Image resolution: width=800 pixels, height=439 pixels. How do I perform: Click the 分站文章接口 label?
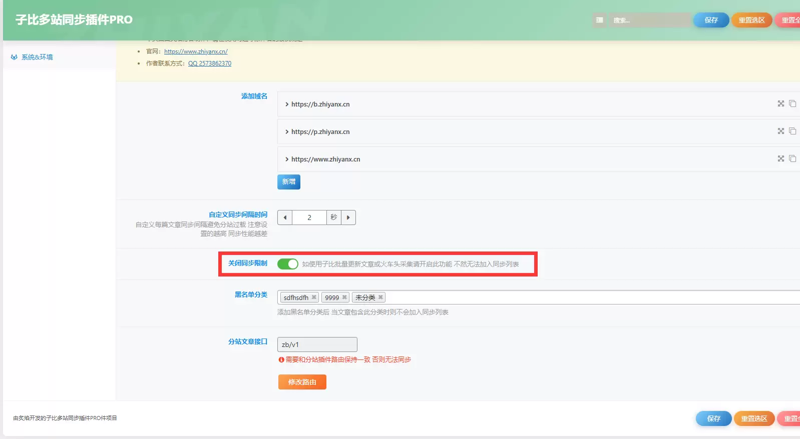[x=248, y=341]
